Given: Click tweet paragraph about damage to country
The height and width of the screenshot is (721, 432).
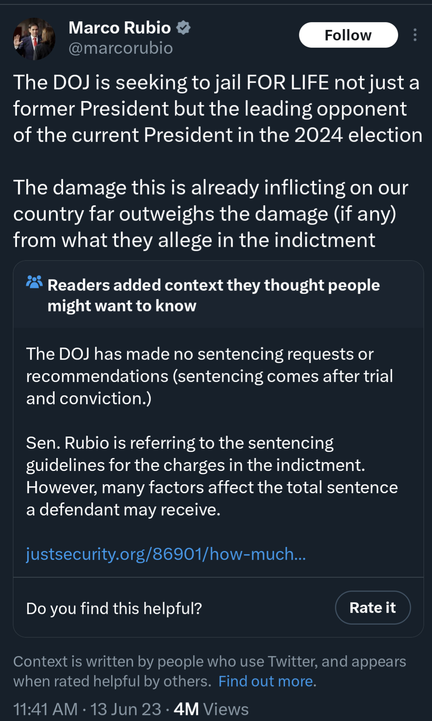Looking at the screenshot, I should (211, 214).
